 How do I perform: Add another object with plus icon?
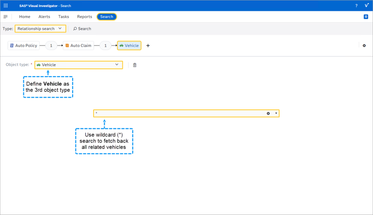point(148,45)
